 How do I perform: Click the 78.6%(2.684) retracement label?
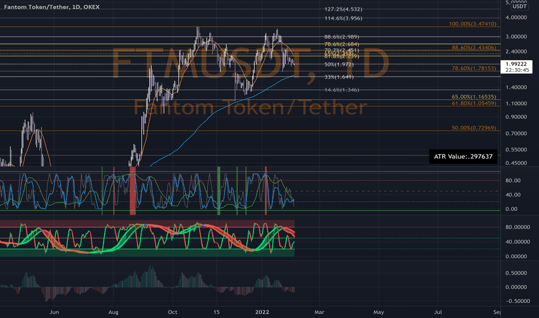coord(341,44)
